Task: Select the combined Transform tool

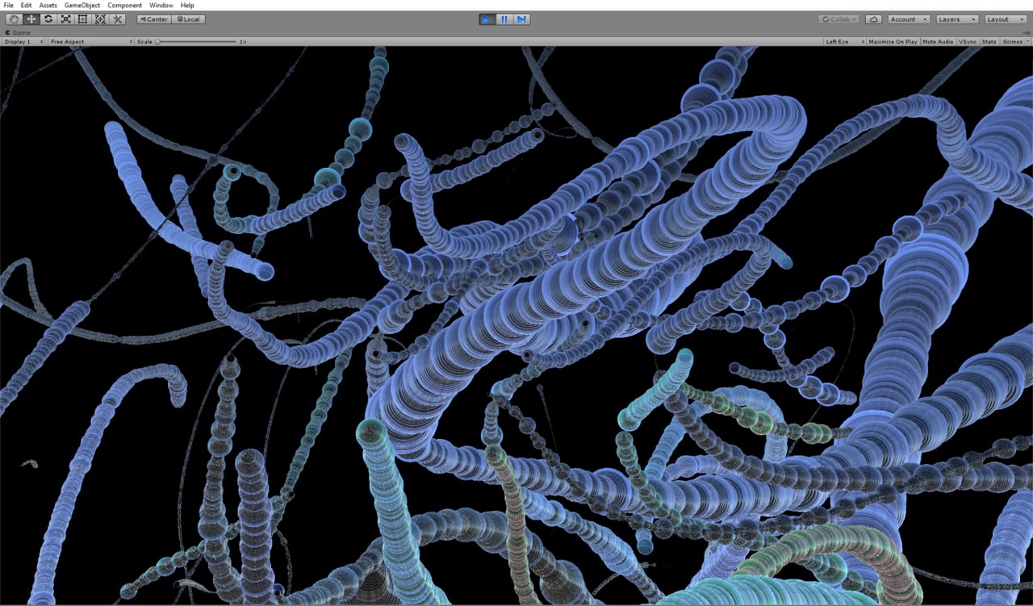Action: [x=100, y=19]
